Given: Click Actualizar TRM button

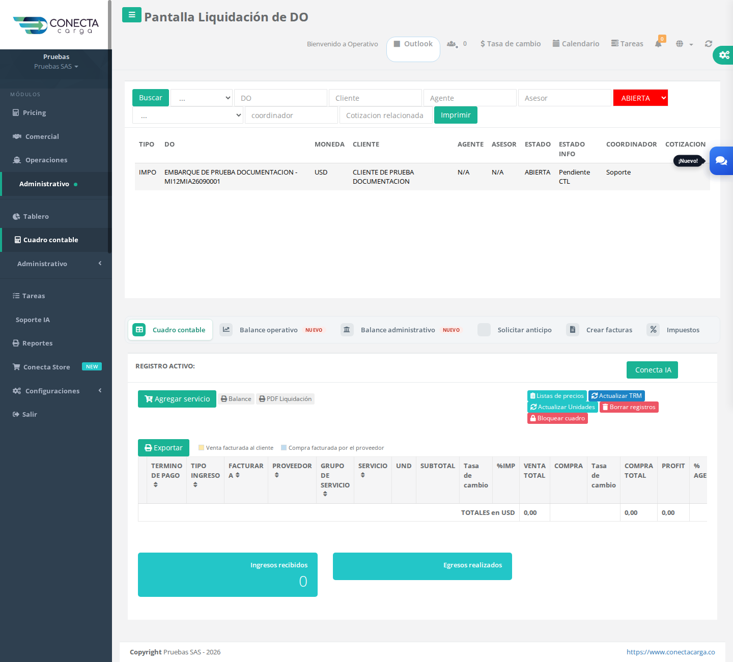Looking at the screenshot, I should click(616, 396).
